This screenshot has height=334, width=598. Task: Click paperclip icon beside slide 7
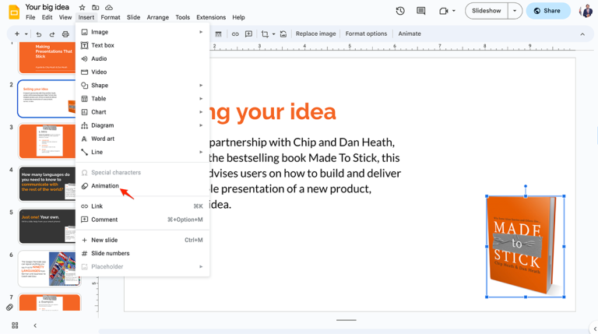pyautogui.click(x=9, y=307)
